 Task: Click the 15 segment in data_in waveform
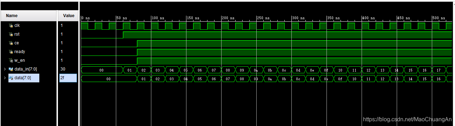[x=410, y=70]
